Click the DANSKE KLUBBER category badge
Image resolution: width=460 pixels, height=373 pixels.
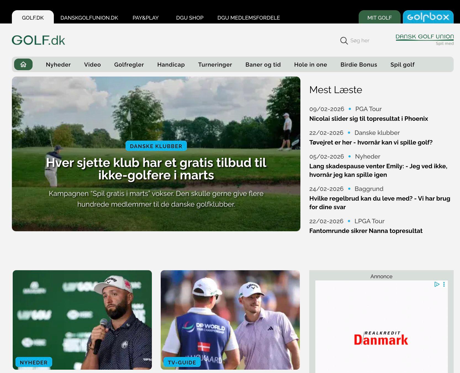tap(156, 146)
